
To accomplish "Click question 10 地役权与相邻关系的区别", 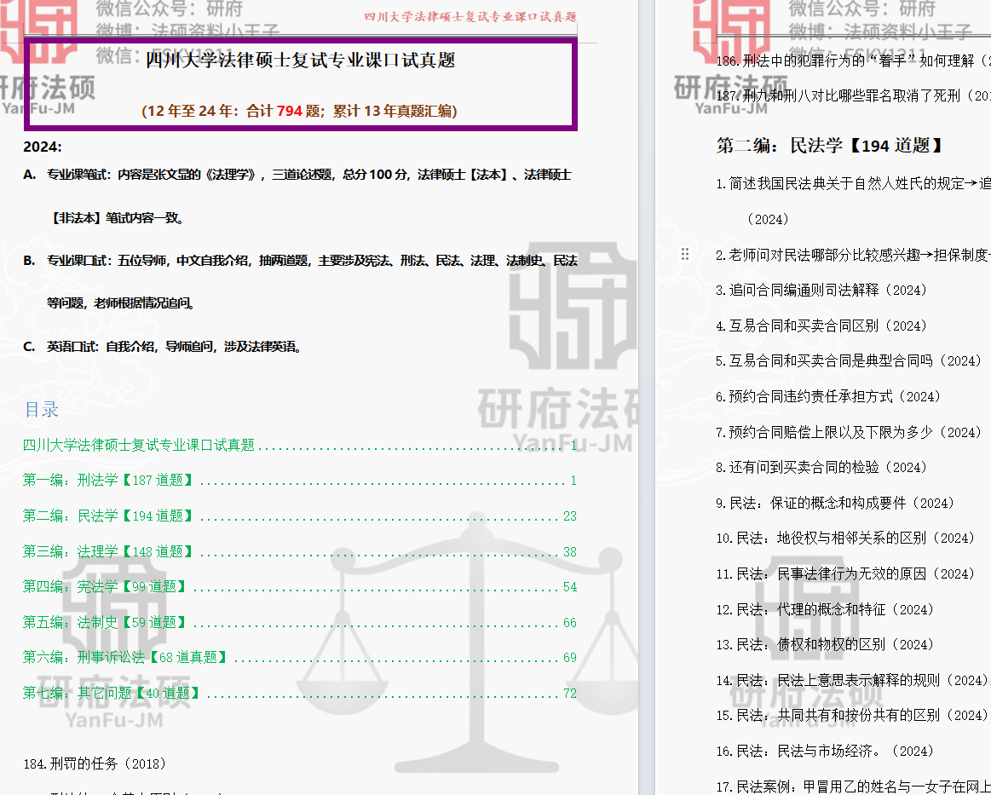I will pyautogui.click(x=845, y=538).
